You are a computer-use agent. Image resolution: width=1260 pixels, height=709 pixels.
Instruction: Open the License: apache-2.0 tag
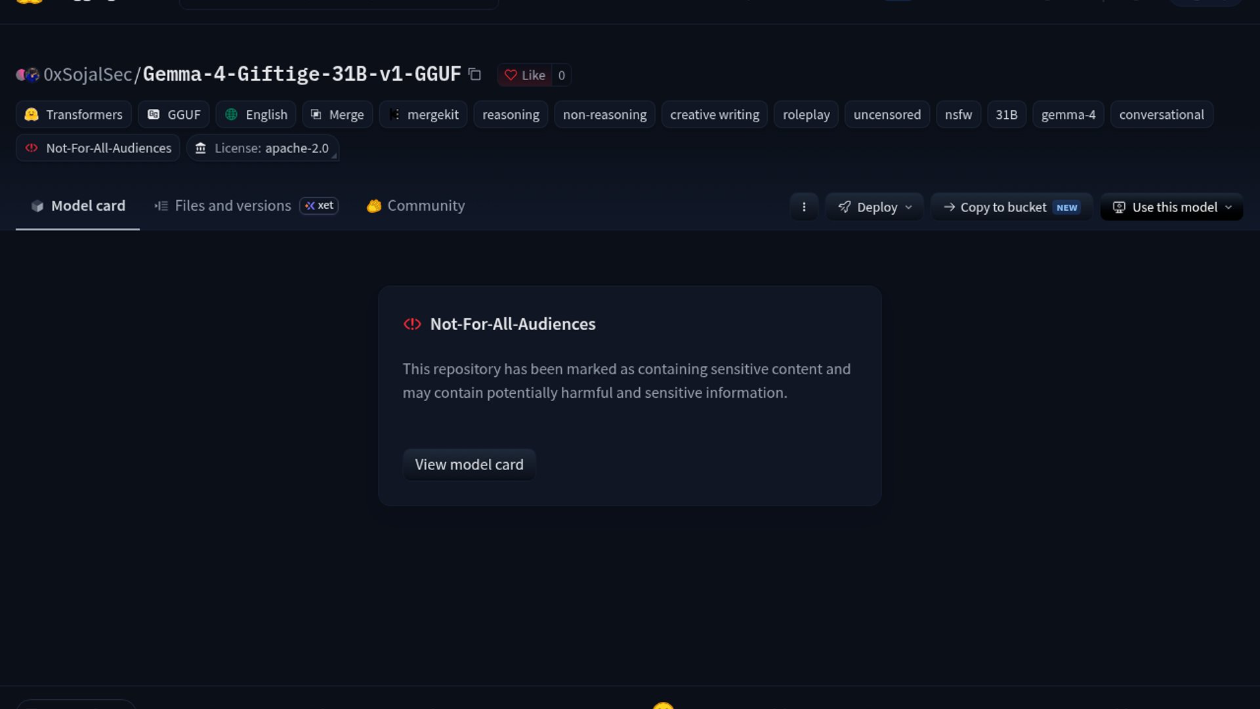click(x=262, y=148)
